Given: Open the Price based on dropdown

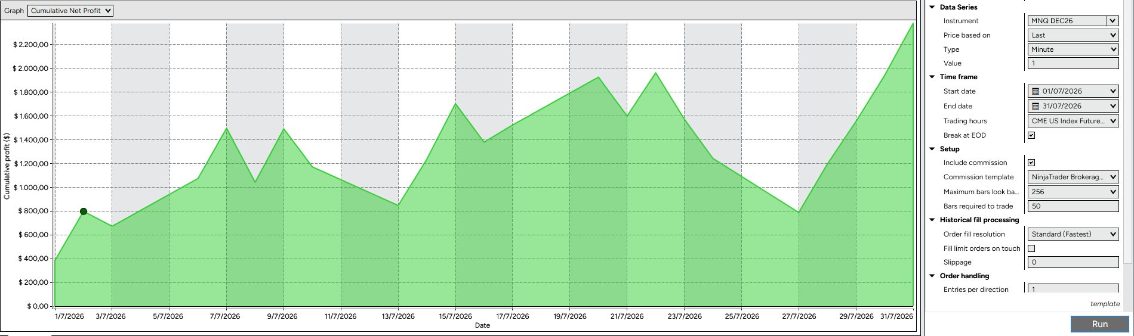Looking at the screenshot, I should point(1073,35).
